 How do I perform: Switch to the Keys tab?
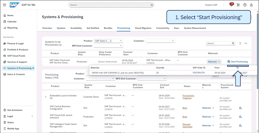click(x=177, y=28)
